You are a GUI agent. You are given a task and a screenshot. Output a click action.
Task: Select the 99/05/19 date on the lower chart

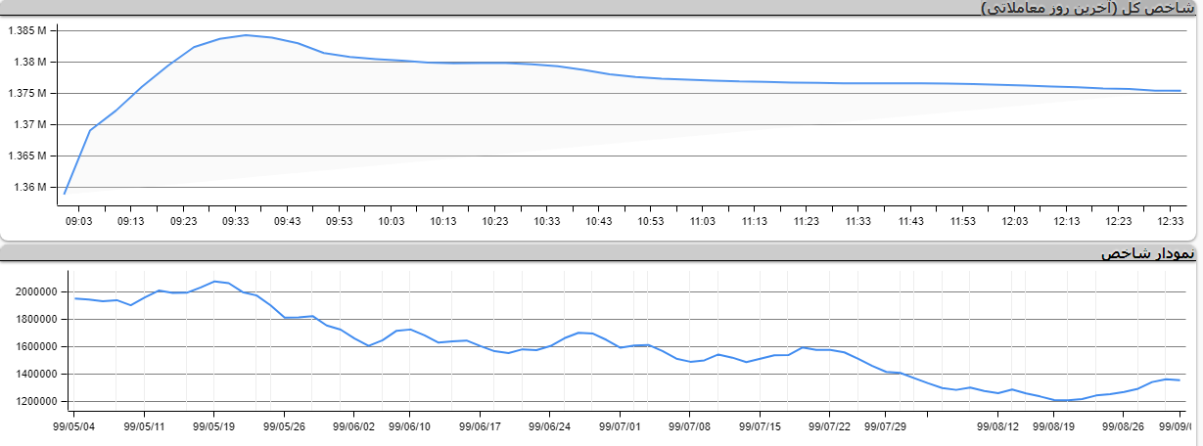pyautogui.click(x=213, y=426)
